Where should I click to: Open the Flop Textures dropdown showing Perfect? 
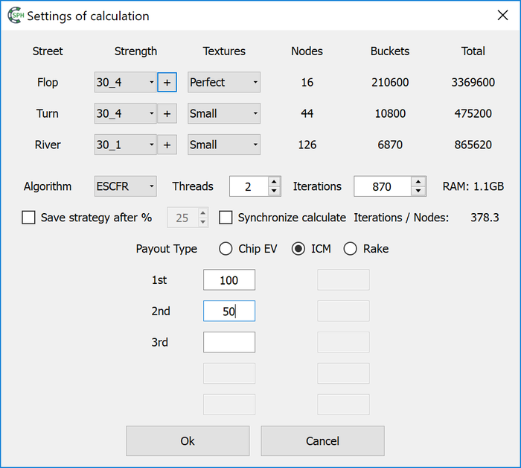pyautogui.click(x=224, y=83)
